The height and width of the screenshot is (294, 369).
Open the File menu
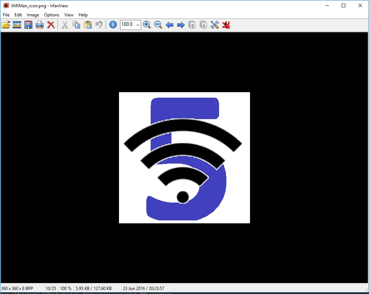(6, 15)
